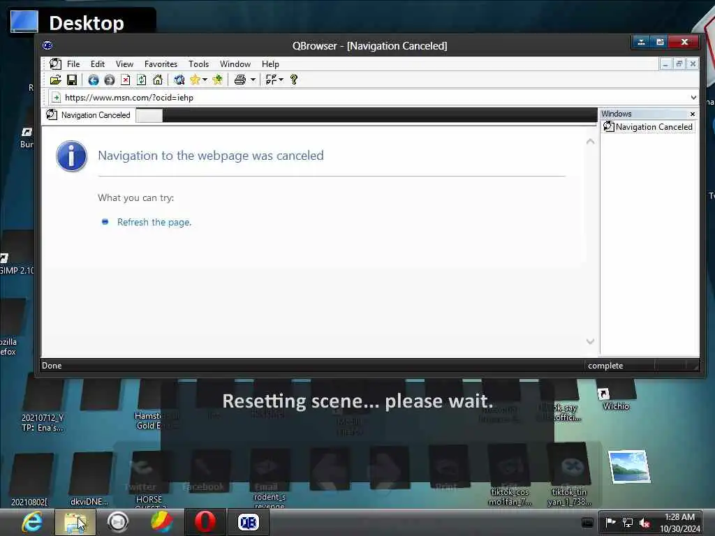This screenshot has width=715, height=536.
Task: Open the round media player taskbar icon
Action: point(118,522)
